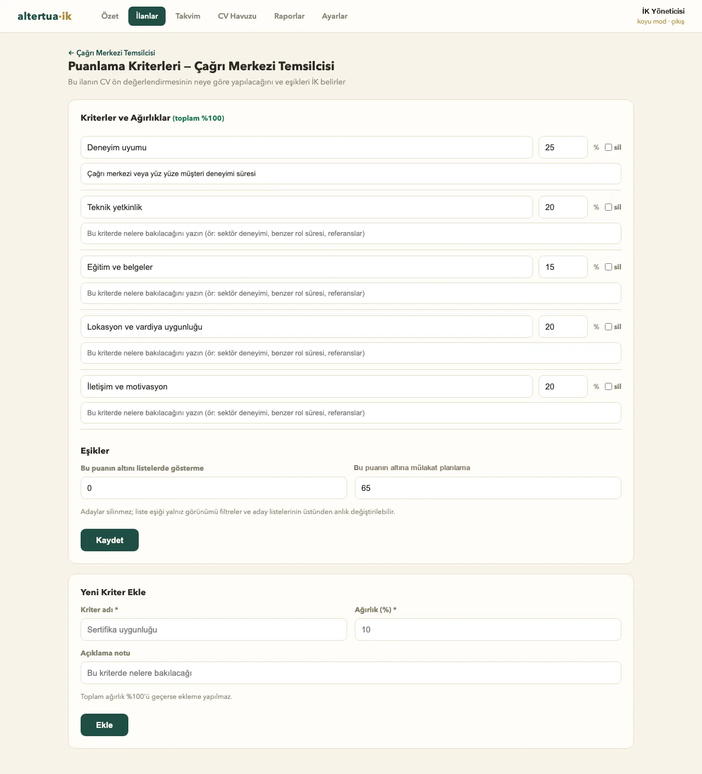Click Lokasyon ve vardiya uygunluğu name field
This screenshot has height=774, width=702.
point(307,326)
